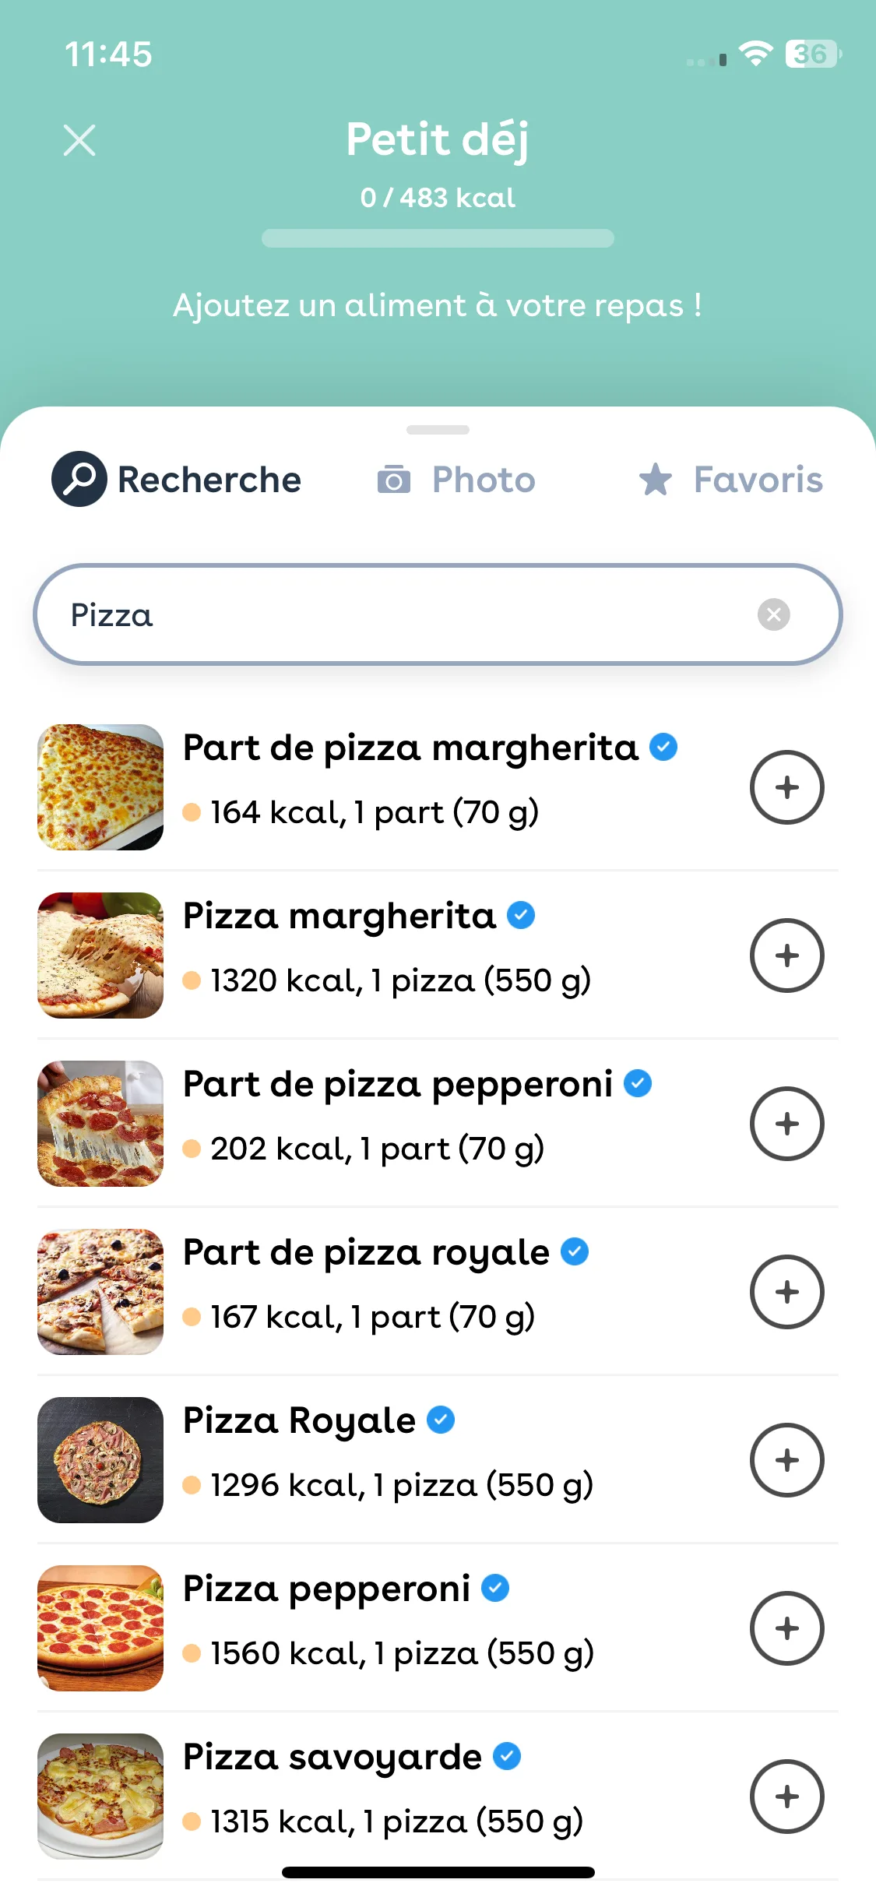
Task: Focus the Pizza search field
Action: pos(438,614)
